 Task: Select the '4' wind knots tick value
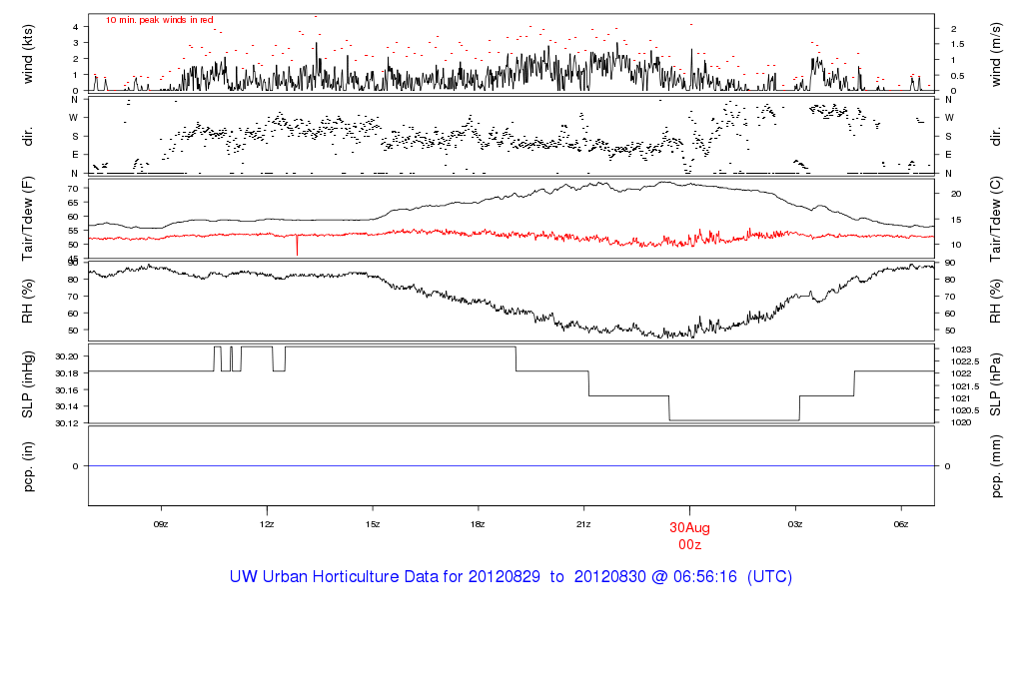tap(76, 27)
